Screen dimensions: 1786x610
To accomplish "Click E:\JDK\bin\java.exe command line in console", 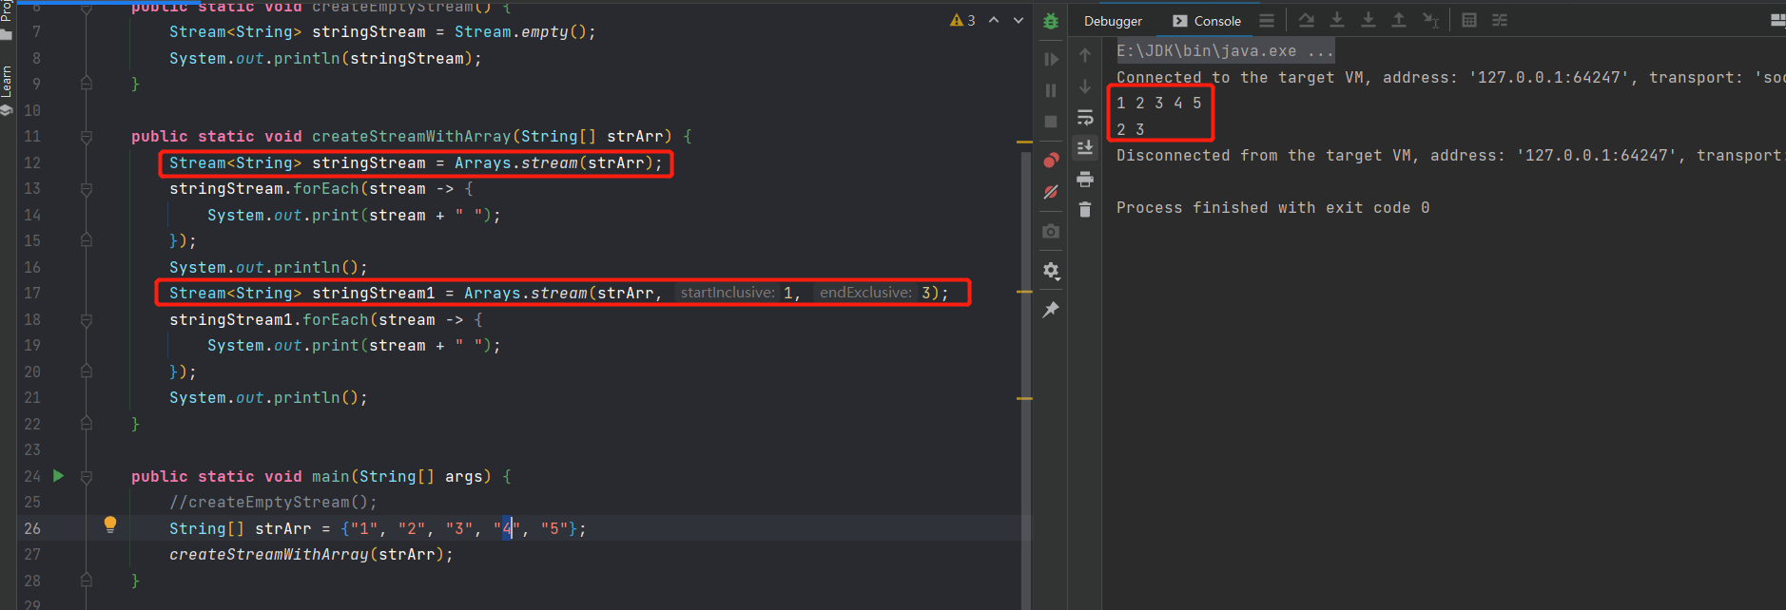I will pos(1225,50).
